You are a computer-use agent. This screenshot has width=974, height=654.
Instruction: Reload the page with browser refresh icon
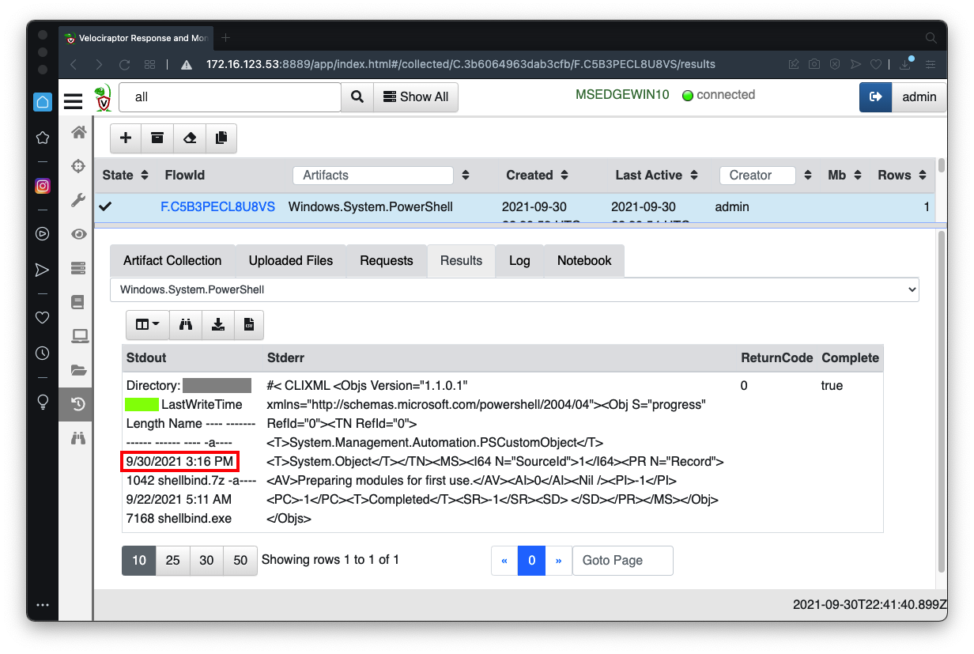pos(124,64)
